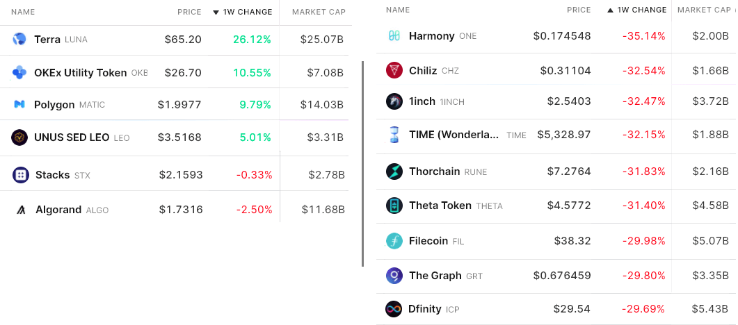Click the Filecoin FIL icon
738x325 pixels.
[x=394, y=241]
